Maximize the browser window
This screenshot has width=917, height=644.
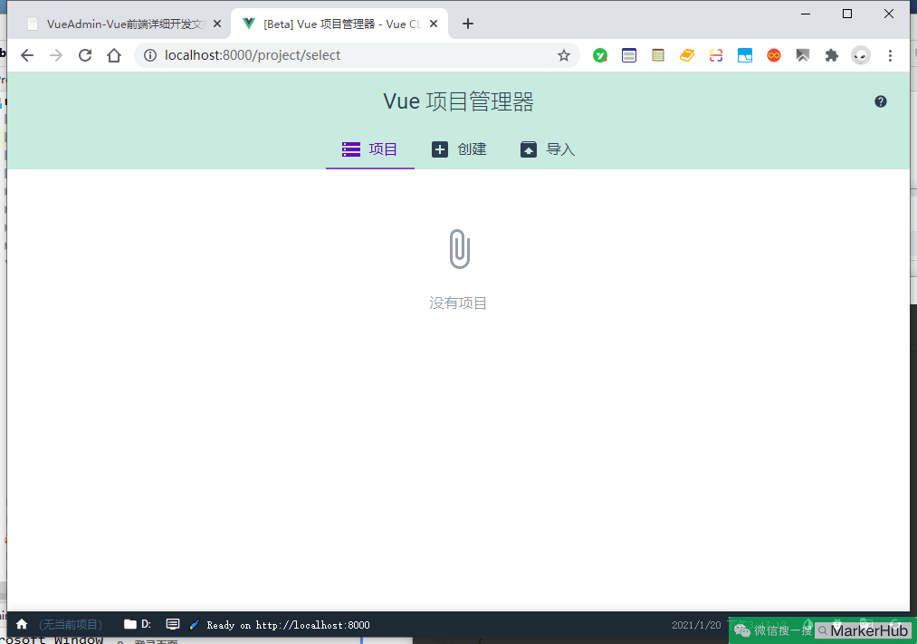point(846,14)
